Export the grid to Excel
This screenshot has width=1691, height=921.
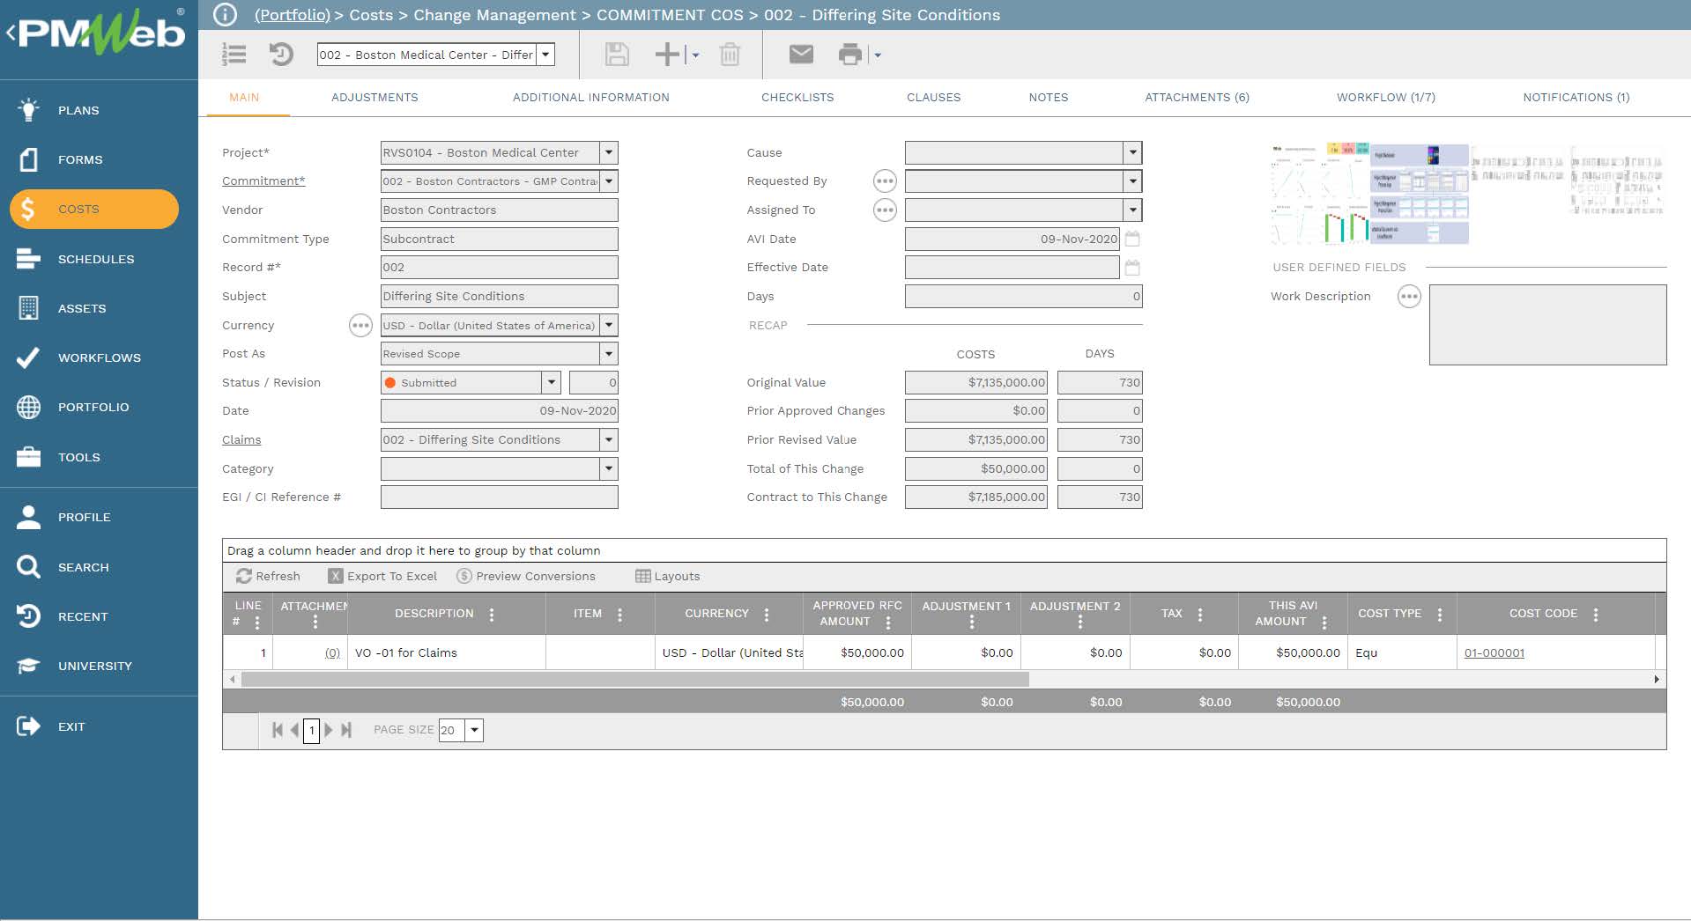point(382,576)
